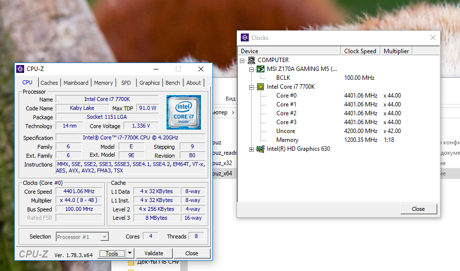The image size is (460, 271).
Task: Click the Validate button
Action: 154,253
